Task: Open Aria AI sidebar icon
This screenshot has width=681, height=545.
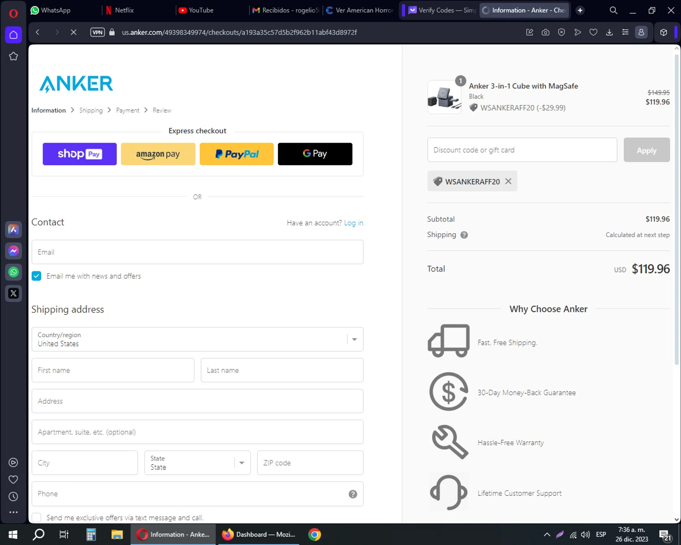Action: tap(13, 230)
